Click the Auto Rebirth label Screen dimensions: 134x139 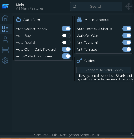click(26, 43)
